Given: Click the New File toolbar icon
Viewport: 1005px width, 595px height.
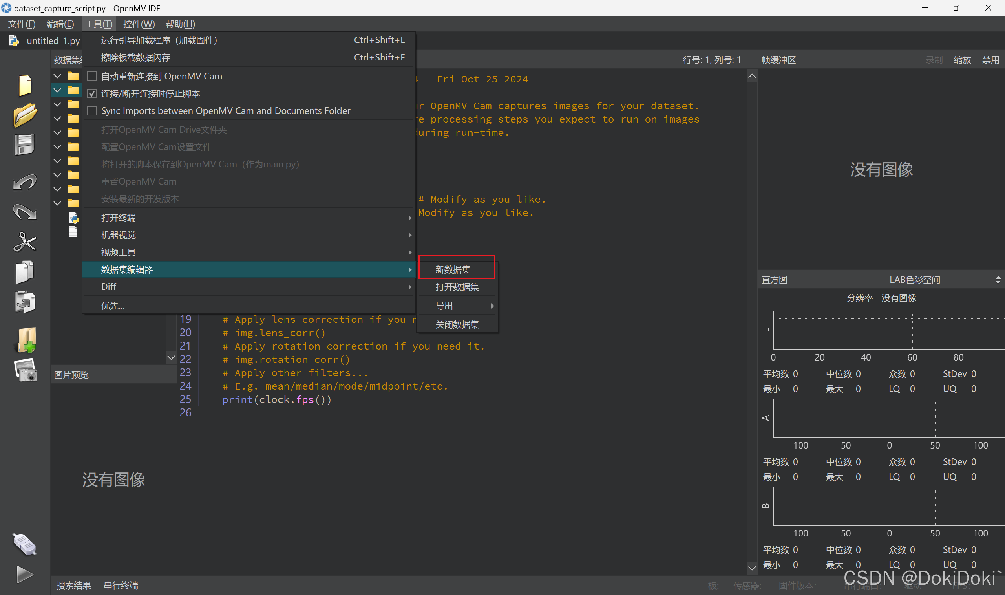Looking at the screenshot, I should pos(25,85).
